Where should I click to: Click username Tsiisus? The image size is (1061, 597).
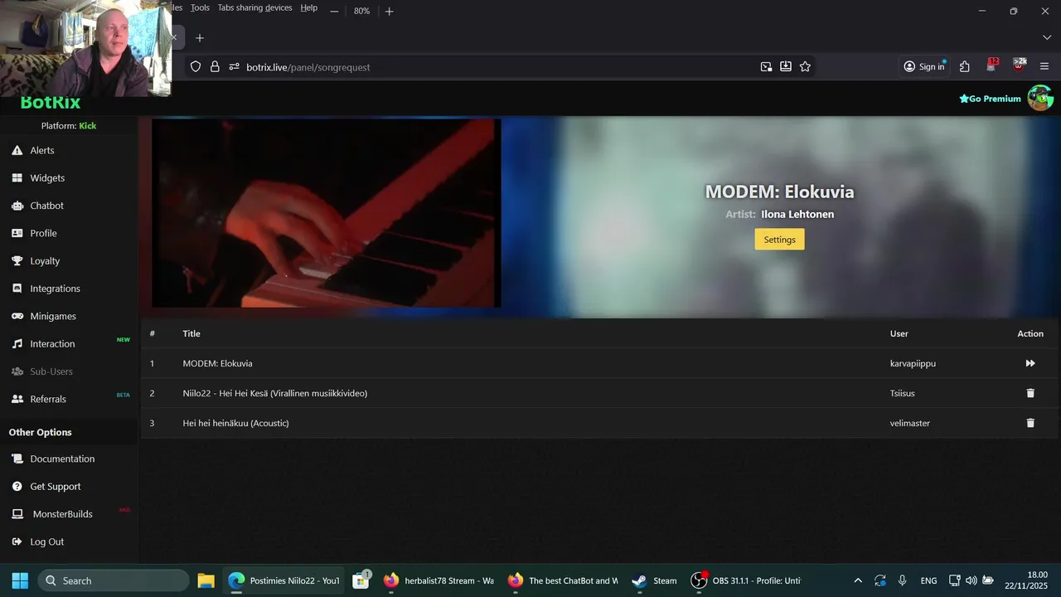[903, 393]
